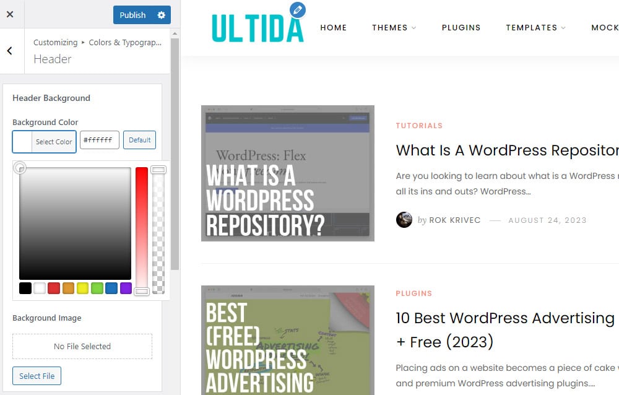The height and width of the screenshot is (395, 619).
Task: Focus the #ffffff hex color field
Action: click(100, 140)
